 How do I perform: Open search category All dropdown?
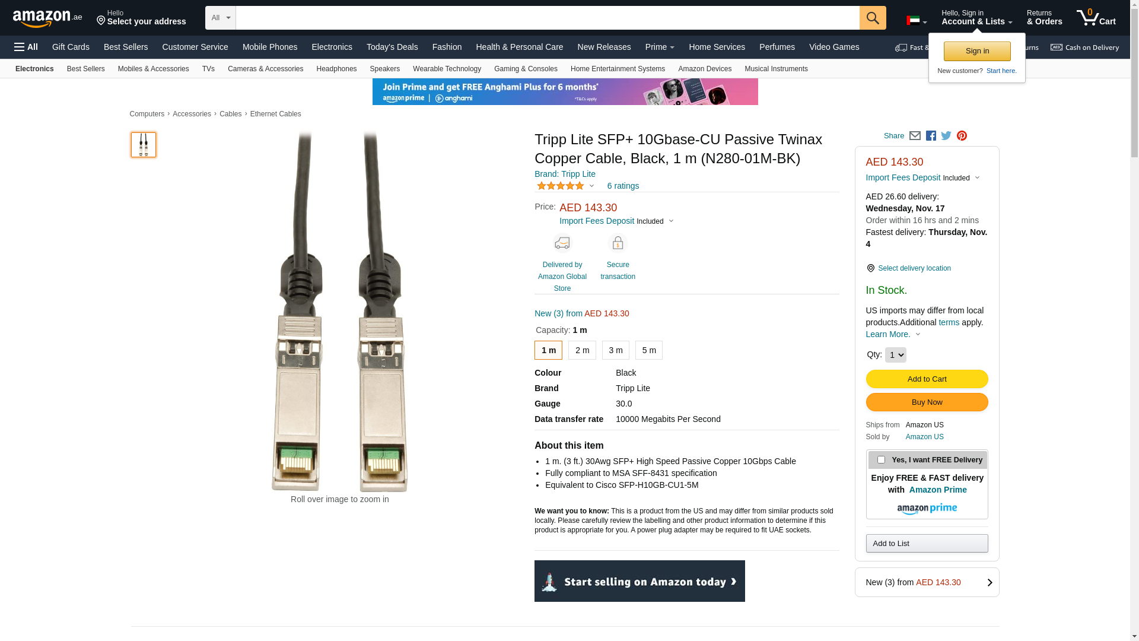tap(221, 18)
